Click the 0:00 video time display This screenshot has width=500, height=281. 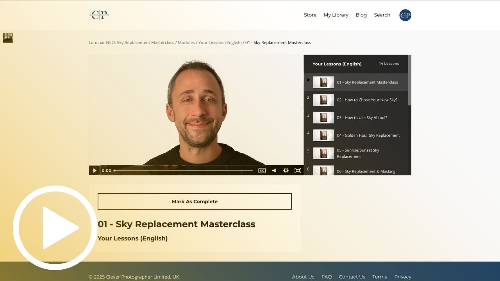coord(107,171)
